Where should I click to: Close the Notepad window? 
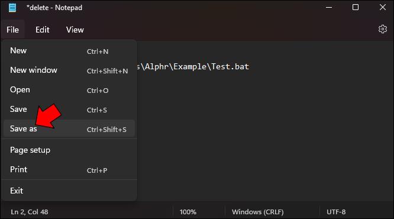coord(382,7)
